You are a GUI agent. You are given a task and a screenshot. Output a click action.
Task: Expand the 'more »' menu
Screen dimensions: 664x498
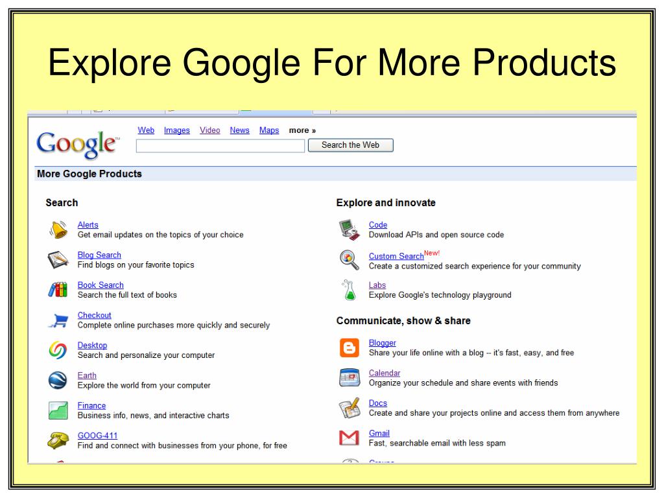[x=302, y=130]
